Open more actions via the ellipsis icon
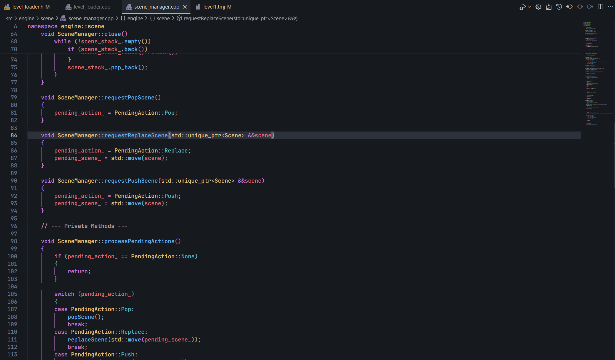This screenshot has width=615, height=360. (610, 7)
